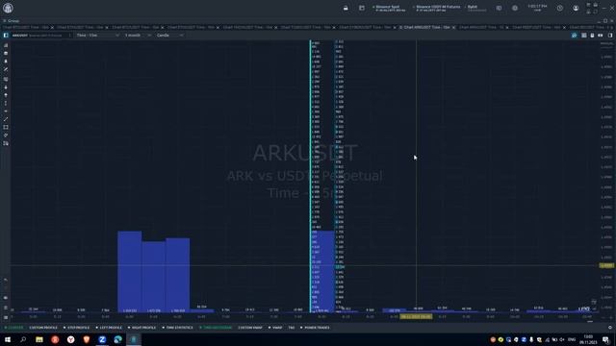Open the Binance USD-M Futures connection status
Screen dimensions: 616x346
coord(436,8)
